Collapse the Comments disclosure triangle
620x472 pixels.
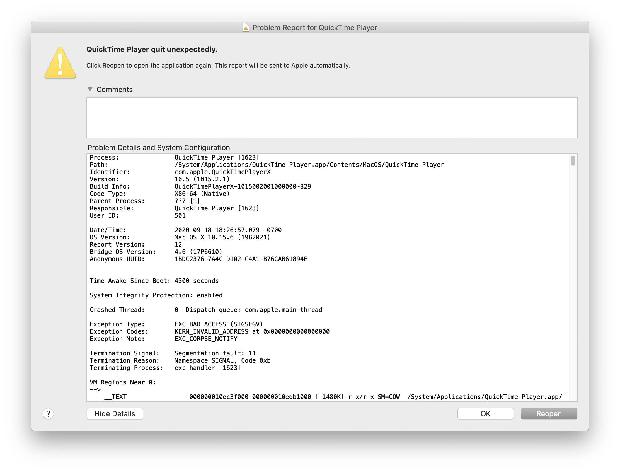90,89
